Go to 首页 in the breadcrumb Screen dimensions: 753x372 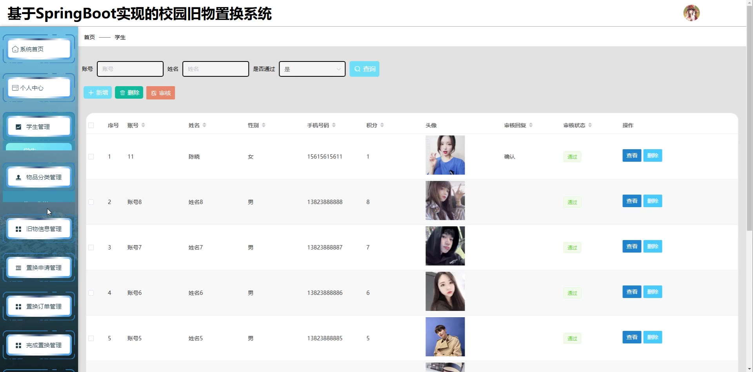coord(89,37)
